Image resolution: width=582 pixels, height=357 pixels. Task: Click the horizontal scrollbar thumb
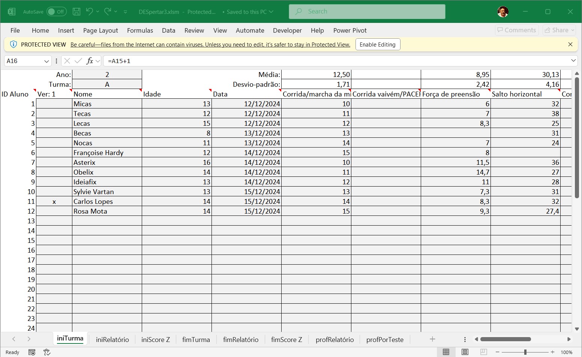pyautogui.click(x=505, y=339)
